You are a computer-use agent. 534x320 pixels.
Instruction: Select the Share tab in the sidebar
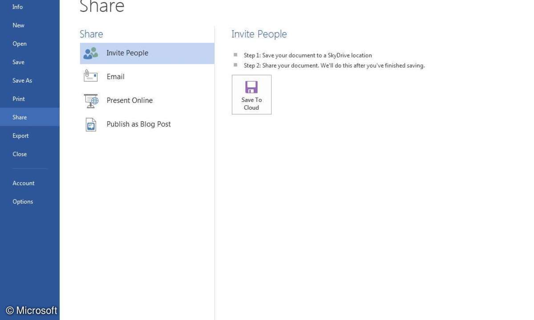[30, 117]
